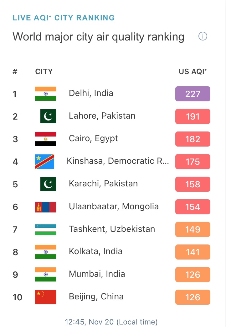Click the LIVE AQI⁺ CITY RANKING heading
226x327 pixels.
pos(64,18)
